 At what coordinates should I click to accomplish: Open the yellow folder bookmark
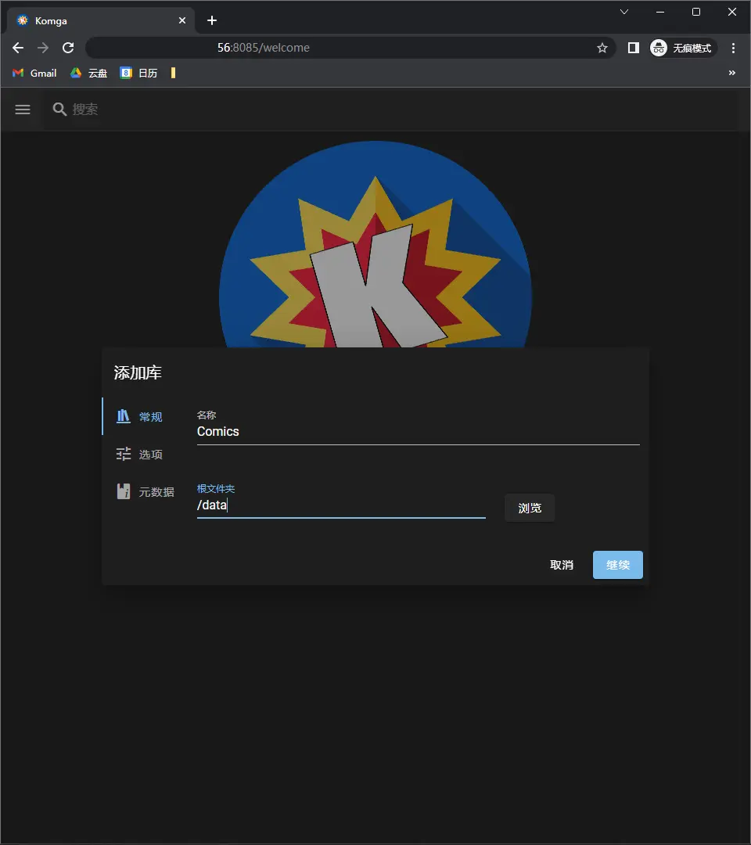pyautogui.click(x=173, y=74)
